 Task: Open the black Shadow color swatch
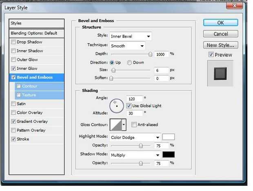tap(169, 154)
